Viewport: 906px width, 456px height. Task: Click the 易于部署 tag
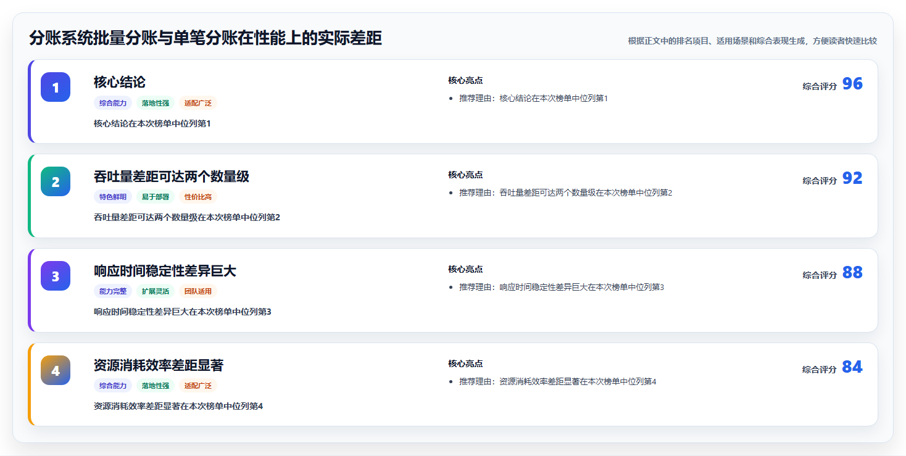156,197
